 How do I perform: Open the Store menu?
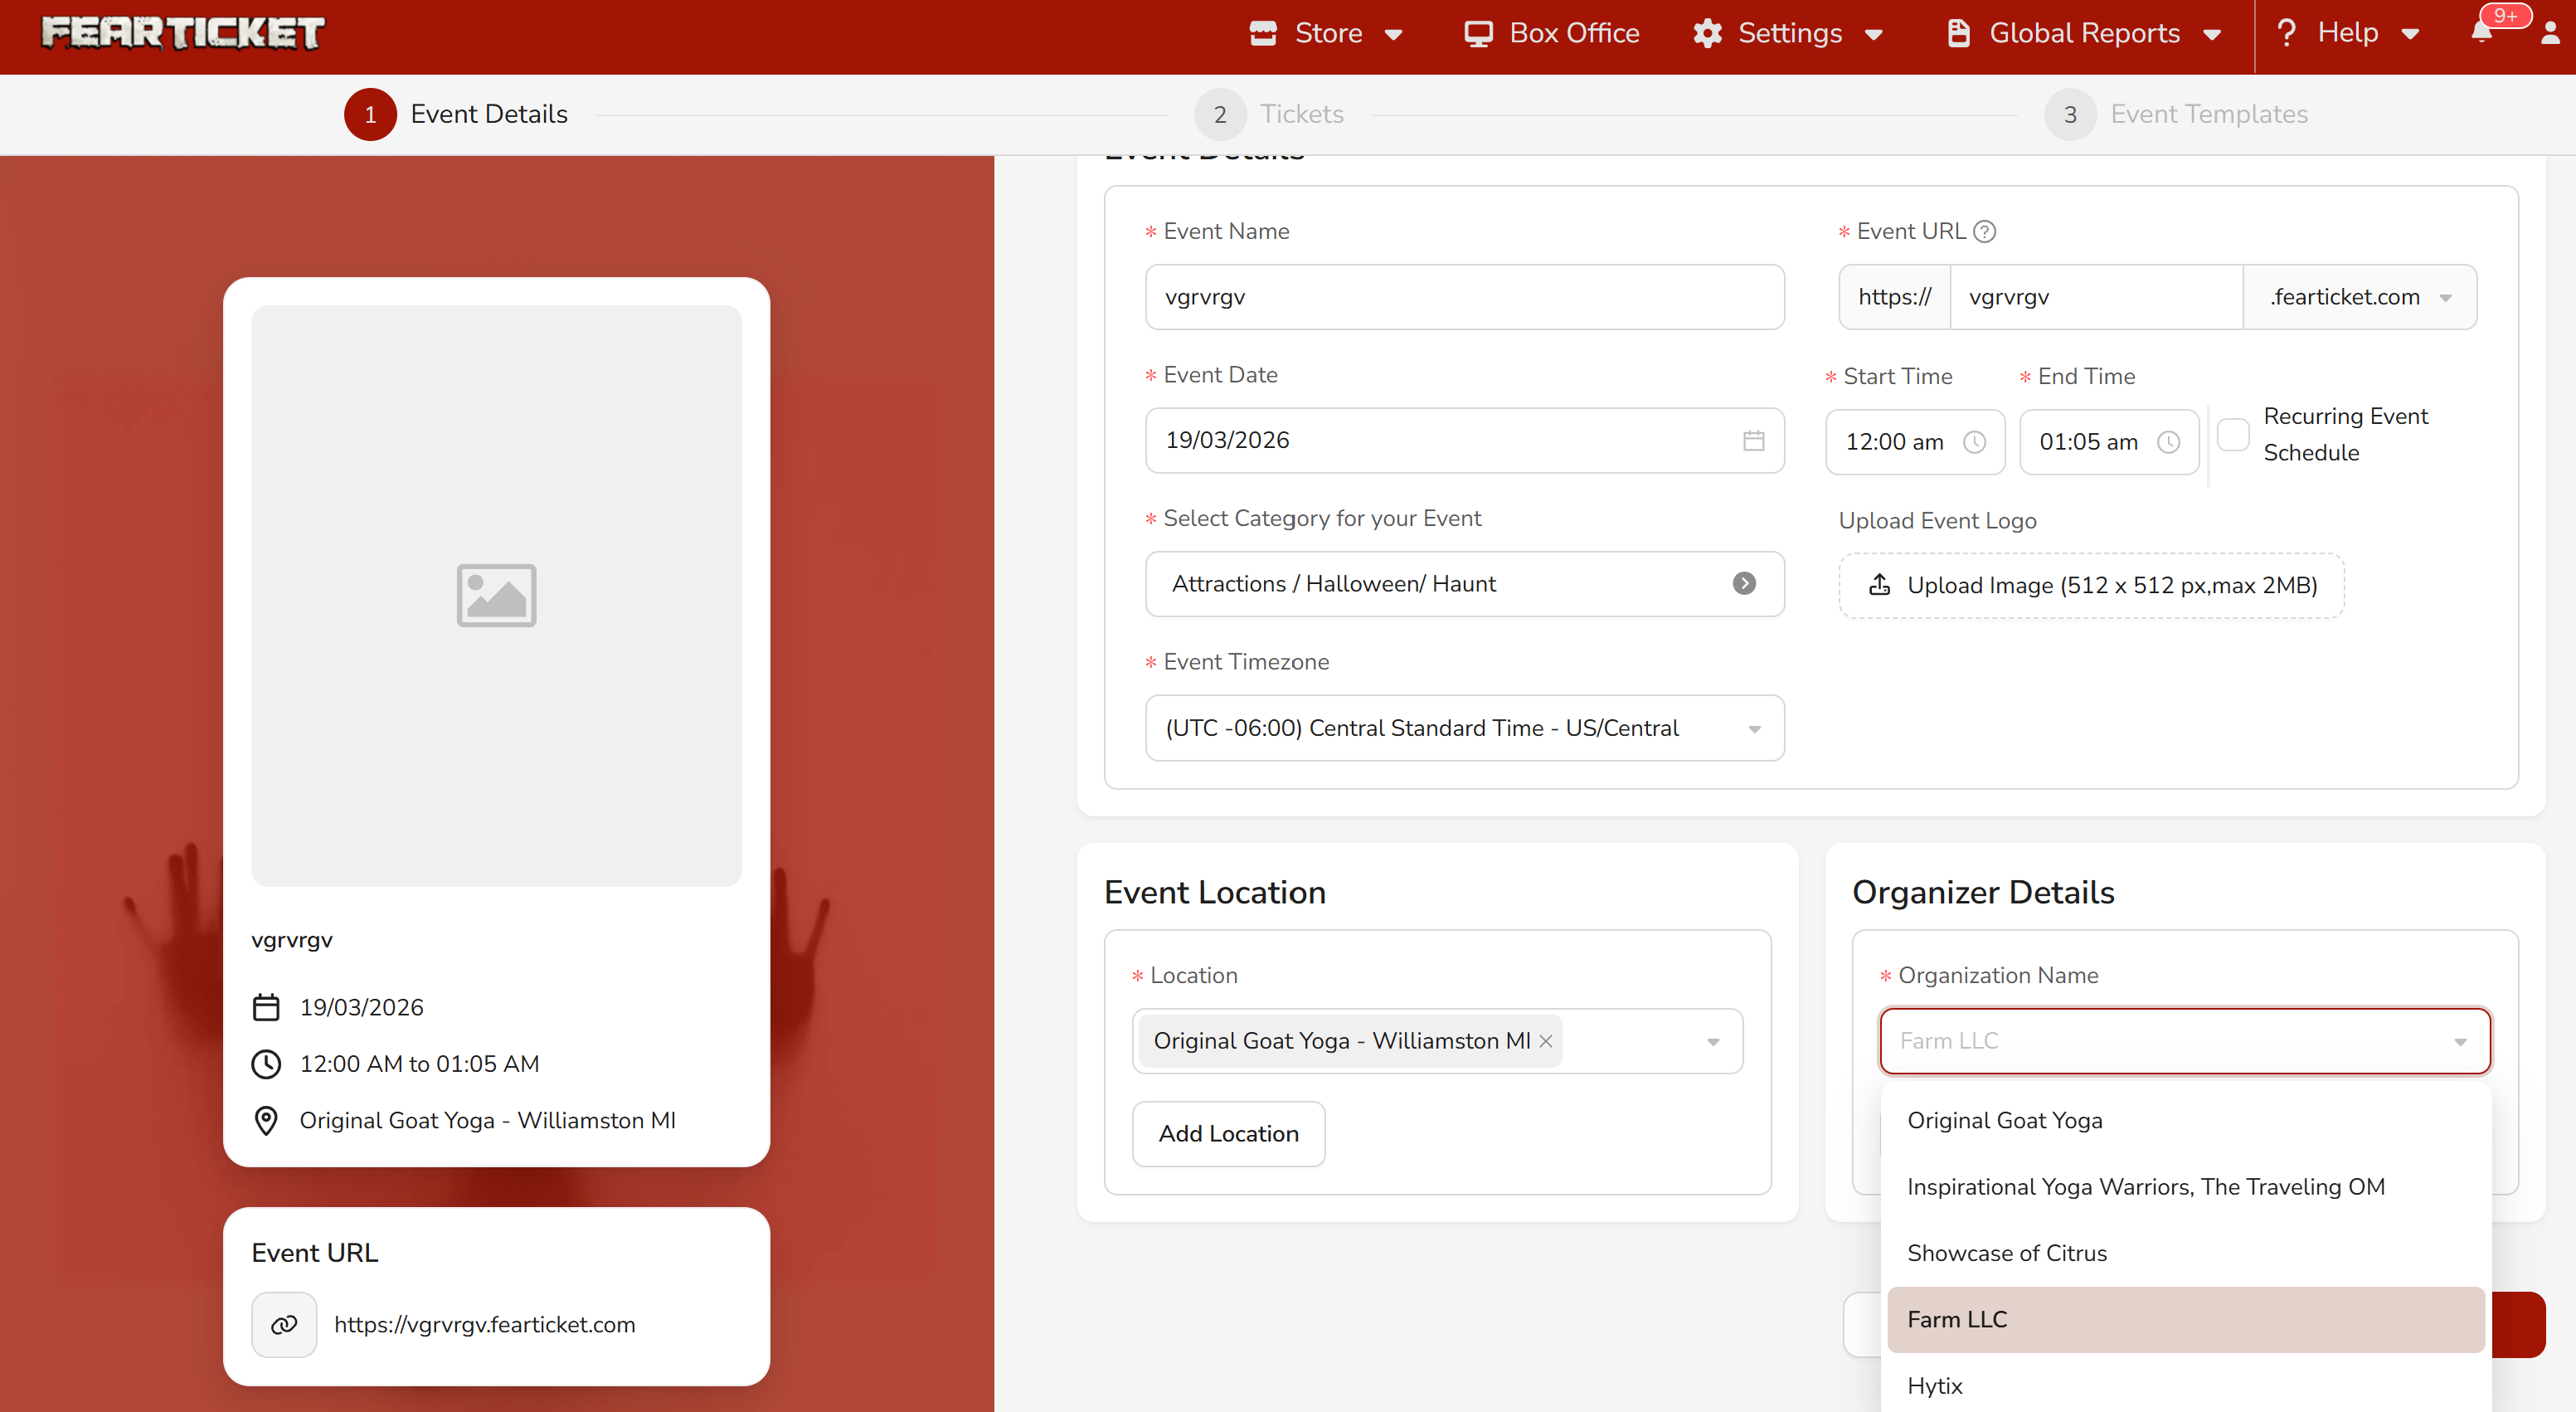coord(1326,33)
